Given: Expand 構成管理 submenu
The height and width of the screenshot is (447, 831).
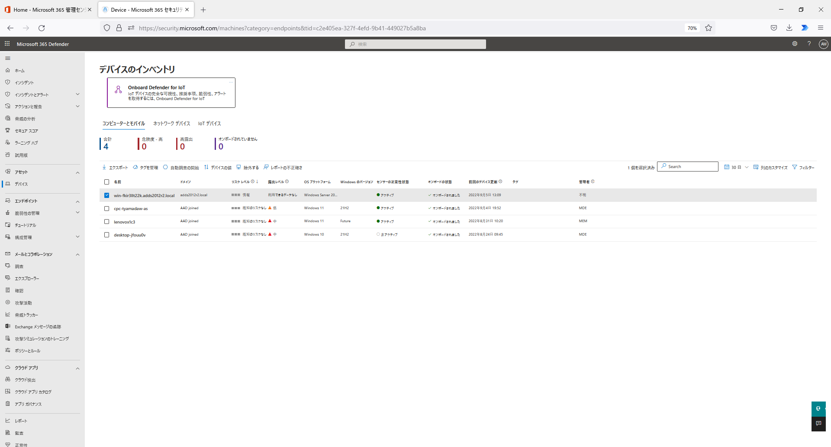Looking at the screenshot, I should pyautogui.click(x=77, y=237).
